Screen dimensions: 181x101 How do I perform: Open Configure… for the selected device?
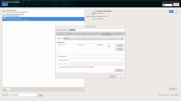(173, 89)
